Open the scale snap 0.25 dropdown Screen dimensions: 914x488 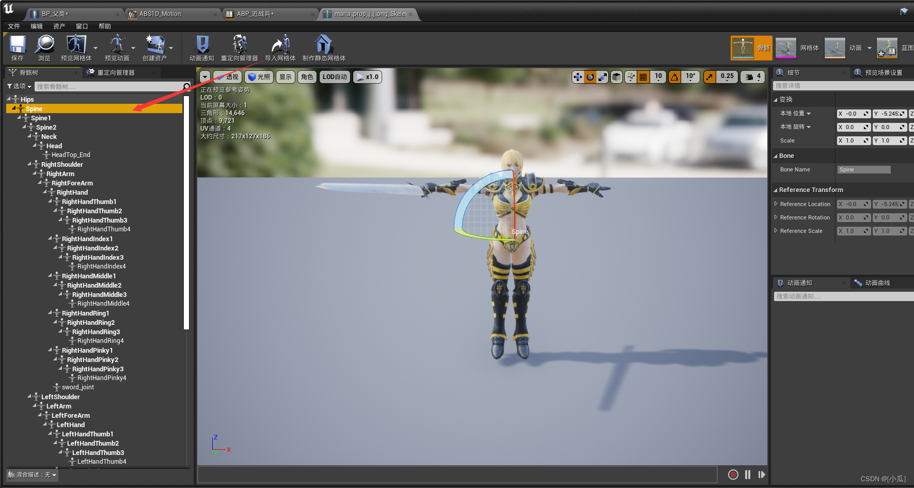(x=727, y=77)
